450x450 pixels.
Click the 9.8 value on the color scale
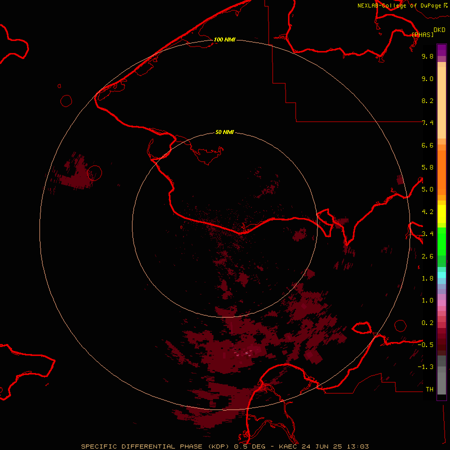(x=427, y=56)
